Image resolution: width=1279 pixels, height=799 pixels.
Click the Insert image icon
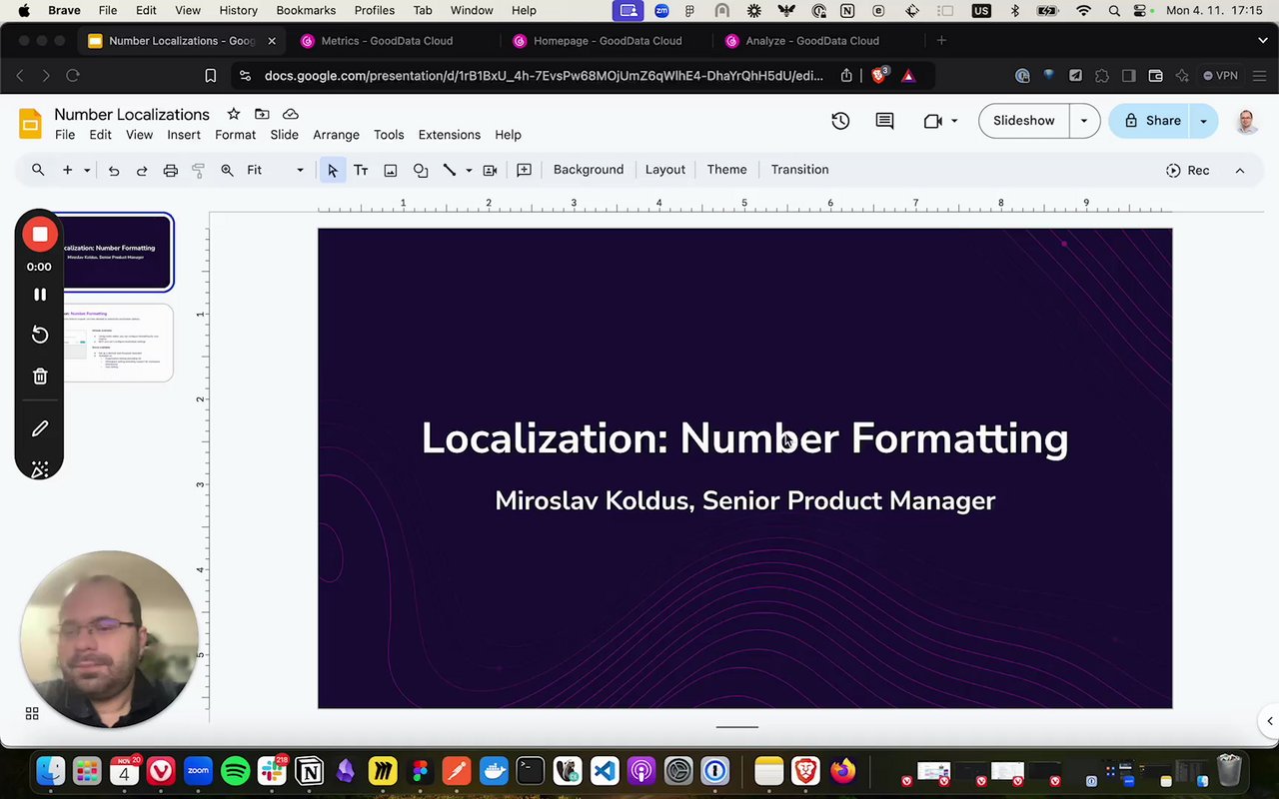point(391,171)
